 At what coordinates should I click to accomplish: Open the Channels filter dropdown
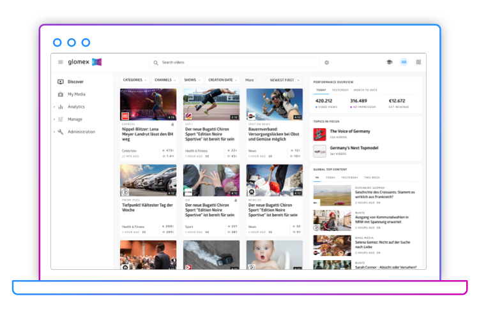[x=165, y=80]
